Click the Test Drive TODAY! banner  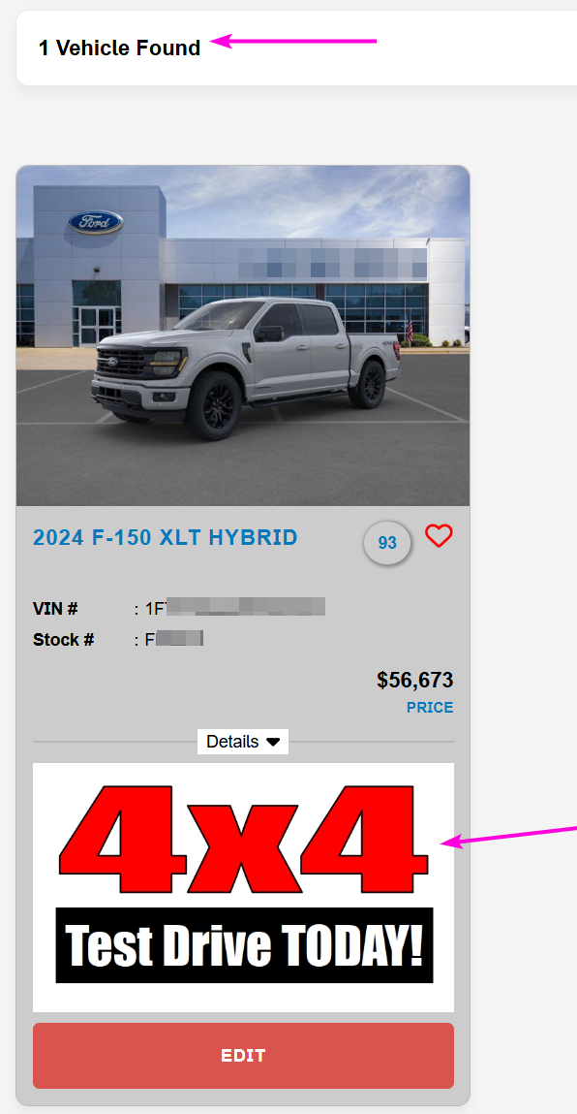coord(244,945)
